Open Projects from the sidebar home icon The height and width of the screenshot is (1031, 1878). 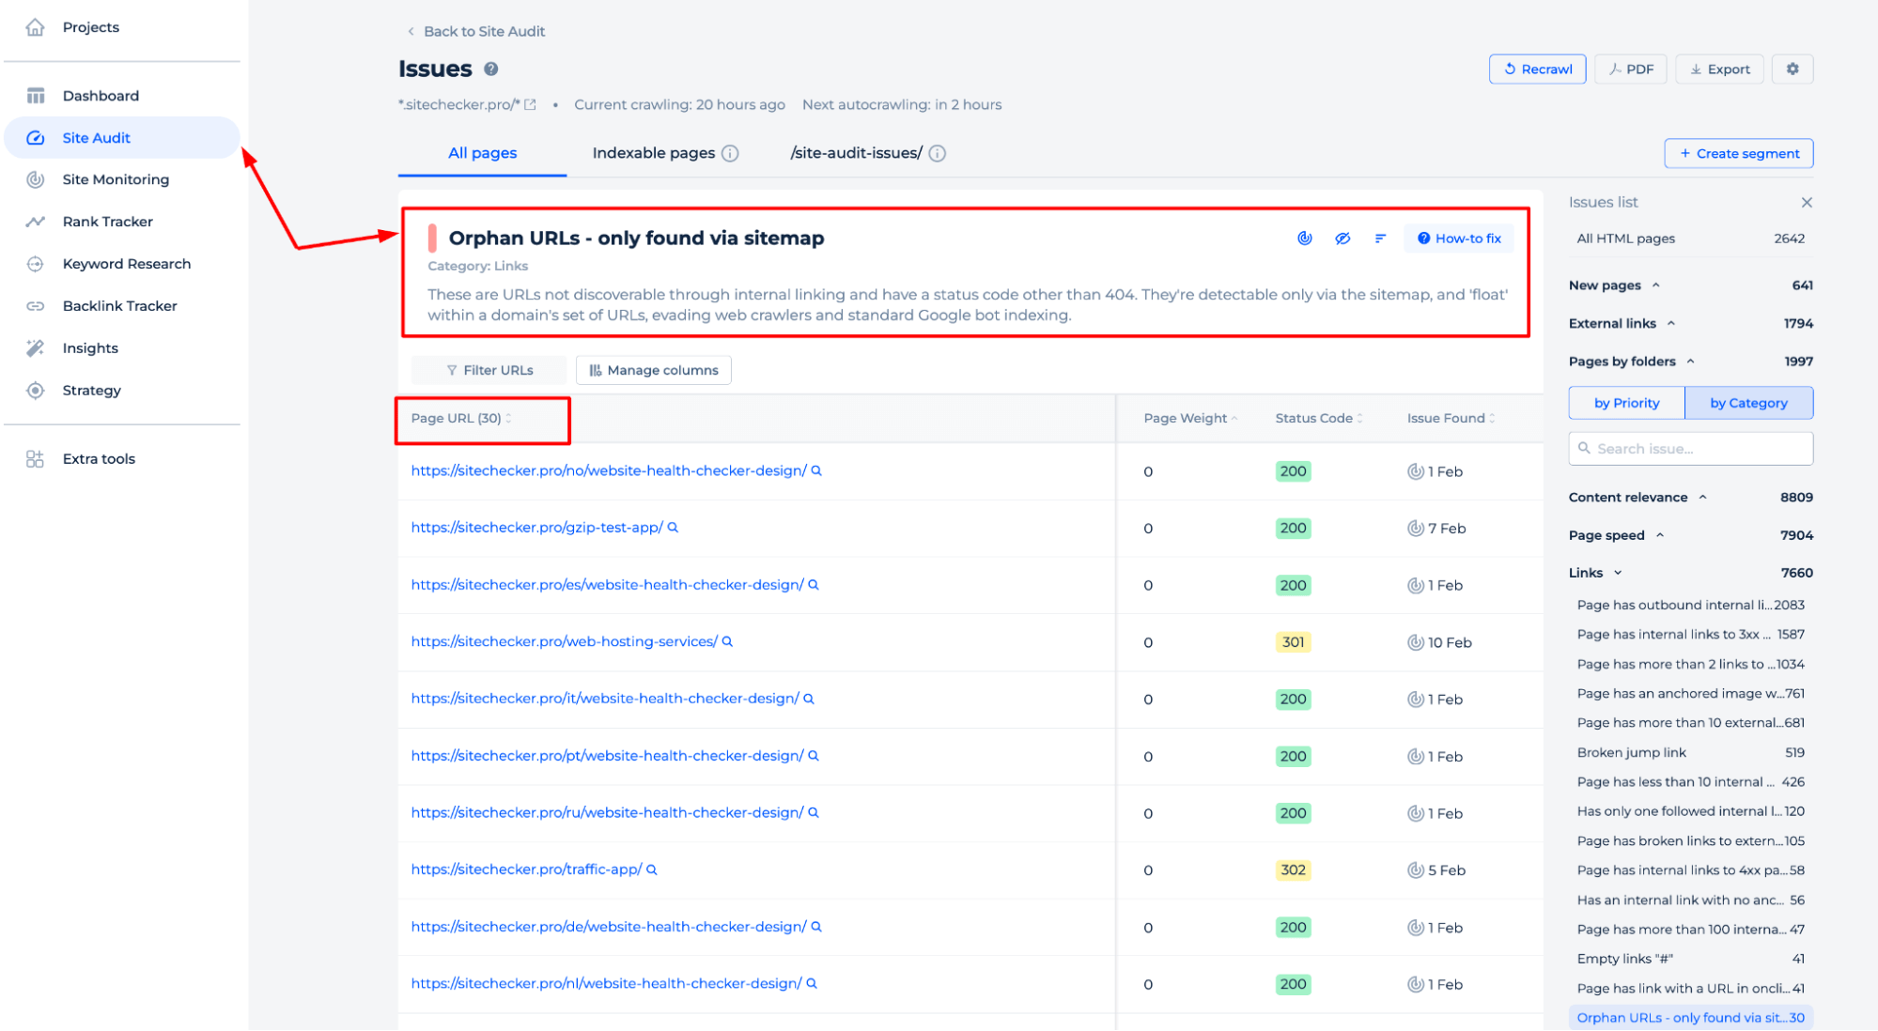[x=36, y=27]
